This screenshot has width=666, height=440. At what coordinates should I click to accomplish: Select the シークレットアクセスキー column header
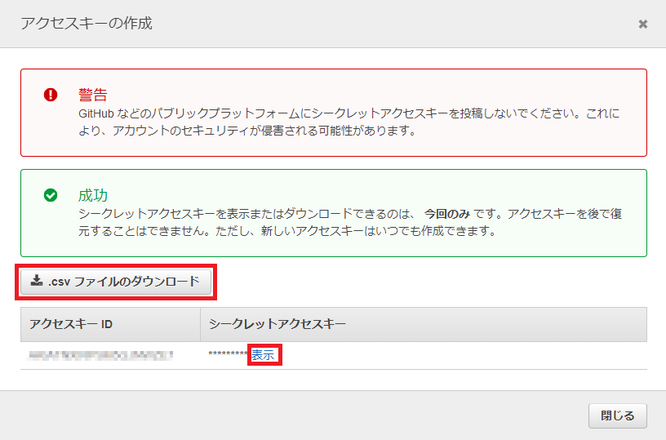click(x=424, y=324)
